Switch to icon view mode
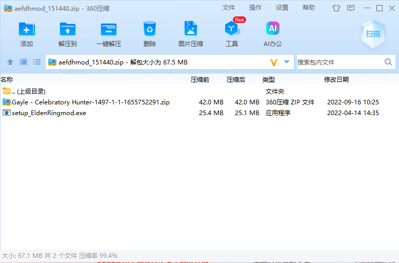The width and height of the screenshot is (399, 263). (24, 62)
